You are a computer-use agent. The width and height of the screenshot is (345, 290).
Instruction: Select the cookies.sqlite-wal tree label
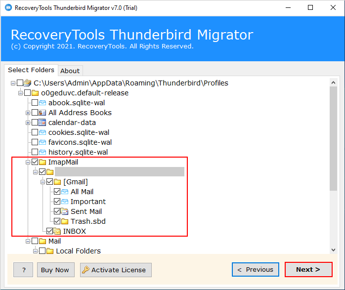[x=79, y=132]
